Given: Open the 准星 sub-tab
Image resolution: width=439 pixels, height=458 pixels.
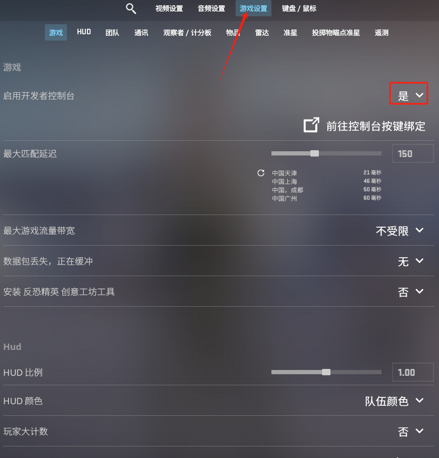Looking at the screenshot, I should [290, 33].
